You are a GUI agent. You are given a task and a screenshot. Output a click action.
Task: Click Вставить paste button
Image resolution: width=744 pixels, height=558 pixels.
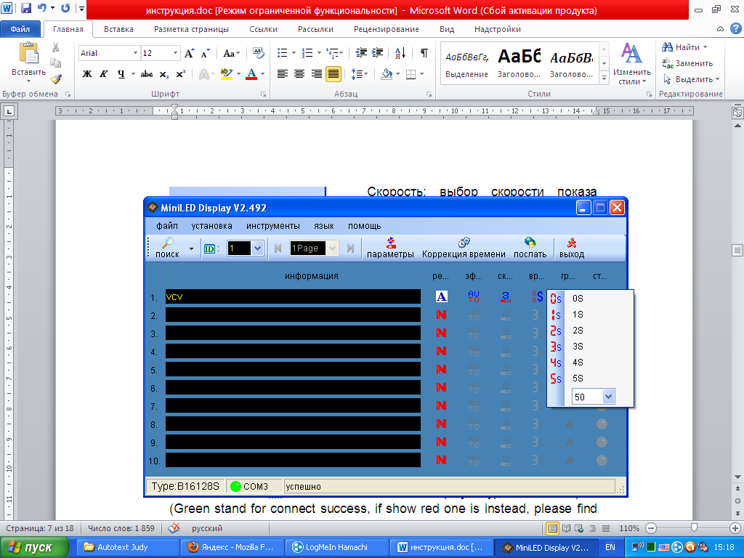tap(28, 61)
